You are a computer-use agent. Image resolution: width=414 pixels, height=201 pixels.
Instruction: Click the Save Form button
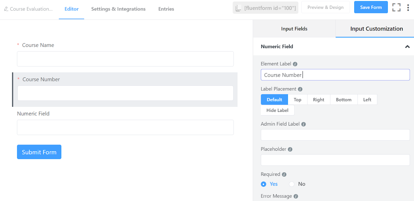click(x=371, y=7)
